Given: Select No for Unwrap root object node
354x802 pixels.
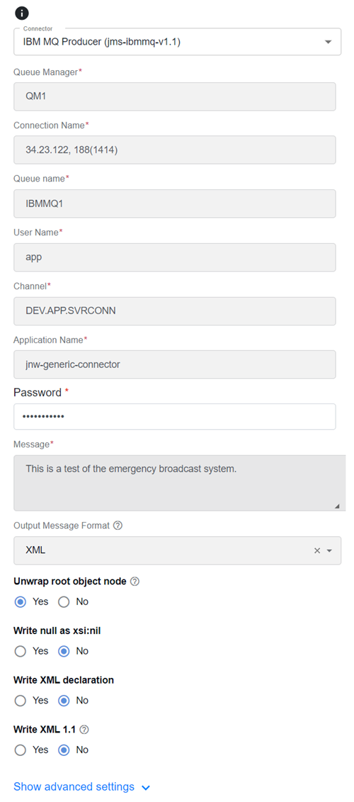Looking at the screenshot, I should coord(64,602).
